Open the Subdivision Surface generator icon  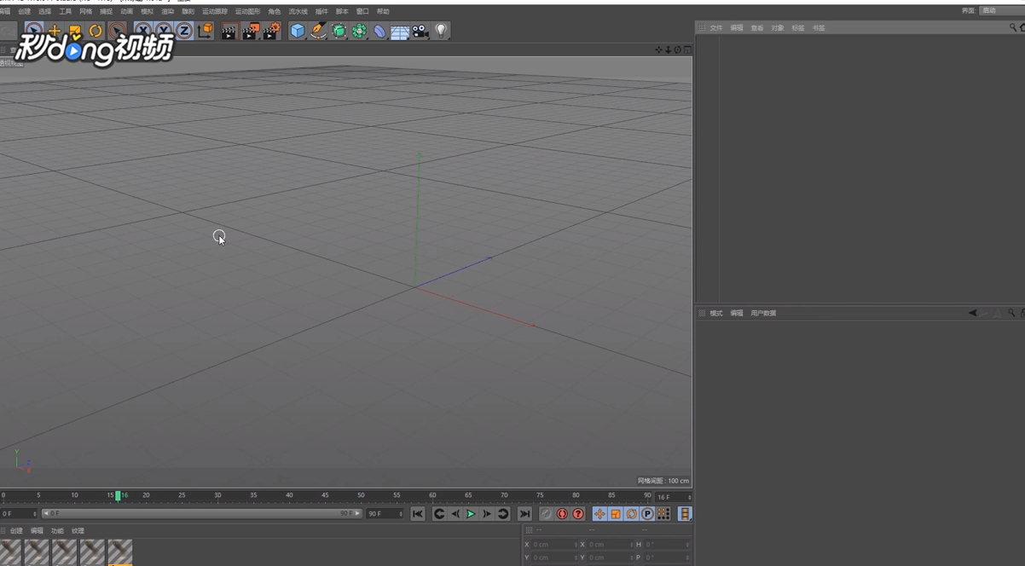click(339, 32)
